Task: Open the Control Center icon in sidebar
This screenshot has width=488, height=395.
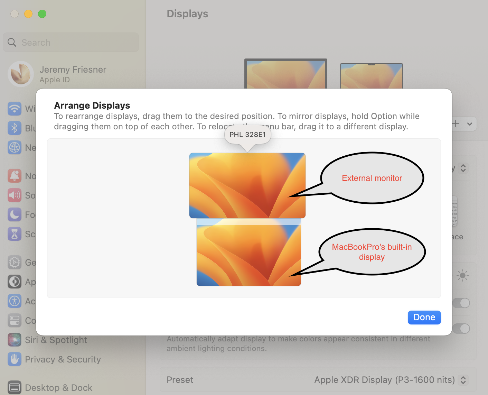Action: click(x=15, y=320)
